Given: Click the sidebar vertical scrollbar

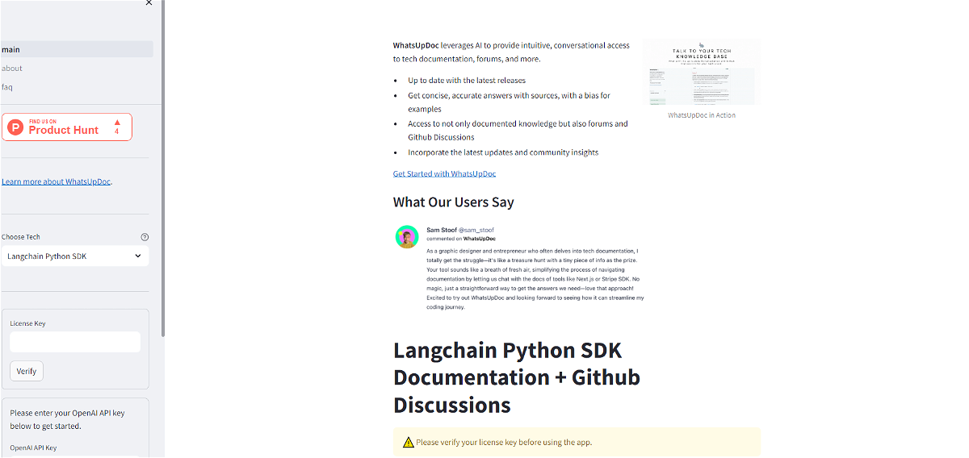Looking at the screenshot, I should coord(163,168).
